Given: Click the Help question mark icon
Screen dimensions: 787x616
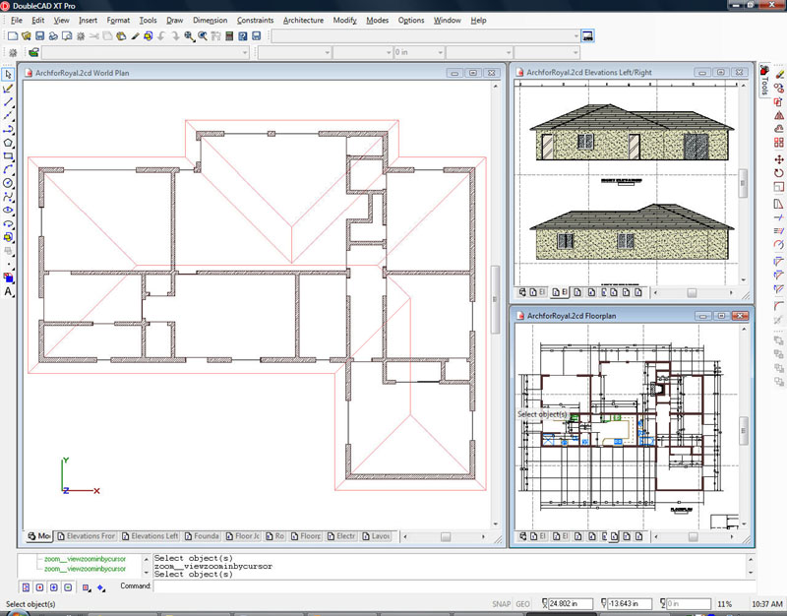Looking at the screenshot, I should [x=243, y=35].
